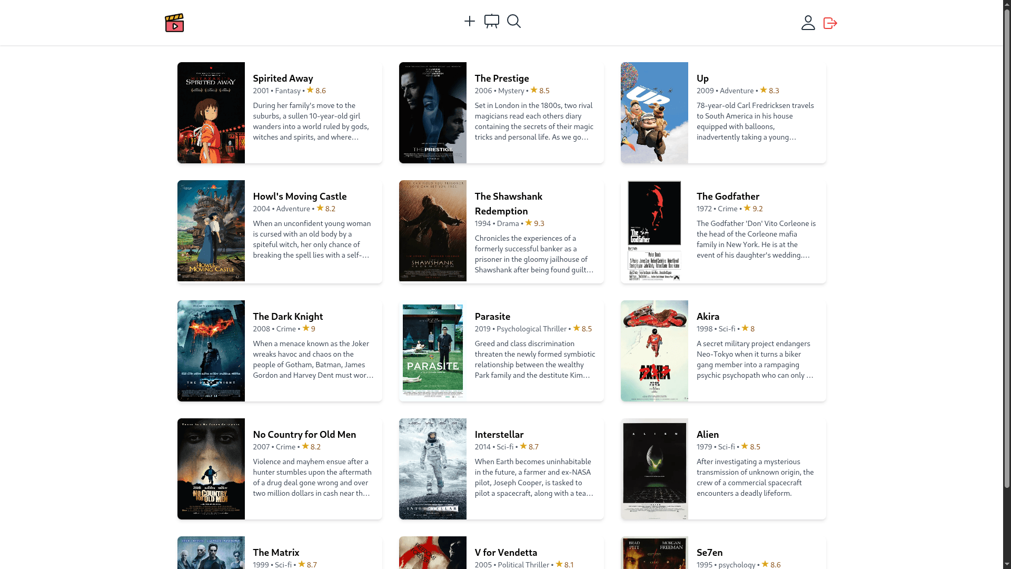The width and height of the screenshot is (1011, 569).
Task: Select The Dark Knight poster
Action: coord(211,351)
